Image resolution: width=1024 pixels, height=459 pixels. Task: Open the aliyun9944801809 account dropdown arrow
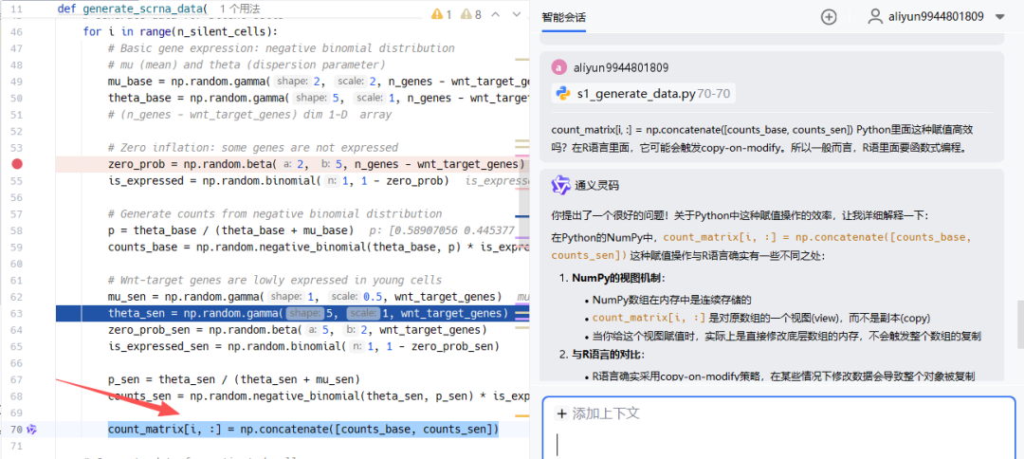pyautogui.click(x=999, y=18)
